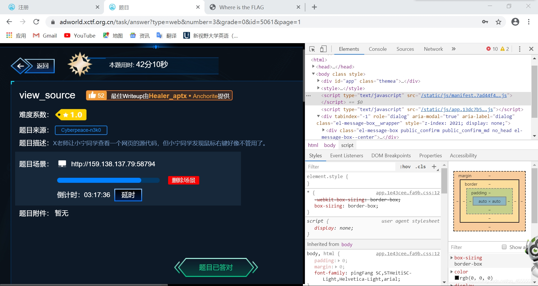This screenshot has width=538, height=286.
Task: Close the Where is the FLAG tab
Action: click(x=298, y=7)
